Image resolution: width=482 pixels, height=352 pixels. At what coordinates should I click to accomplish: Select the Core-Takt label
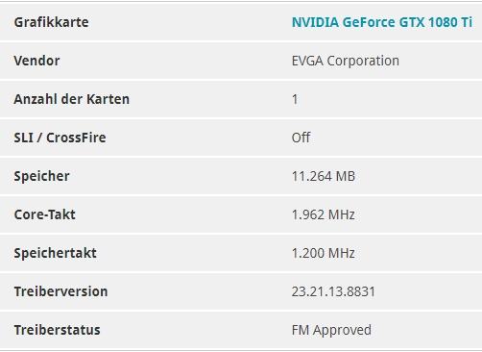click(x=45, y=214)
